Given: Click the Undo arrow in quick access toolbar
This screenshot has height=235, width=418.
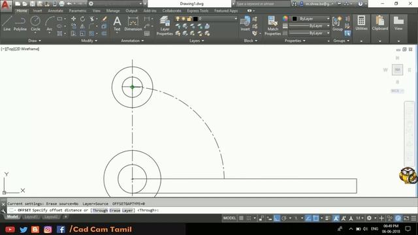Looking at the screenshot, I should [69, 4].
